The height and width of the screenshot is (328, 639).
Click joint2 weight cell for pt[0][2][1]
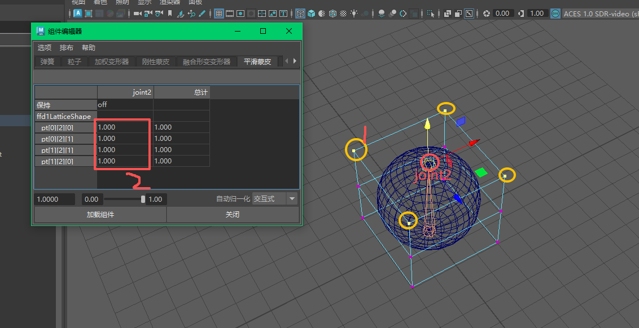(125, 139)
